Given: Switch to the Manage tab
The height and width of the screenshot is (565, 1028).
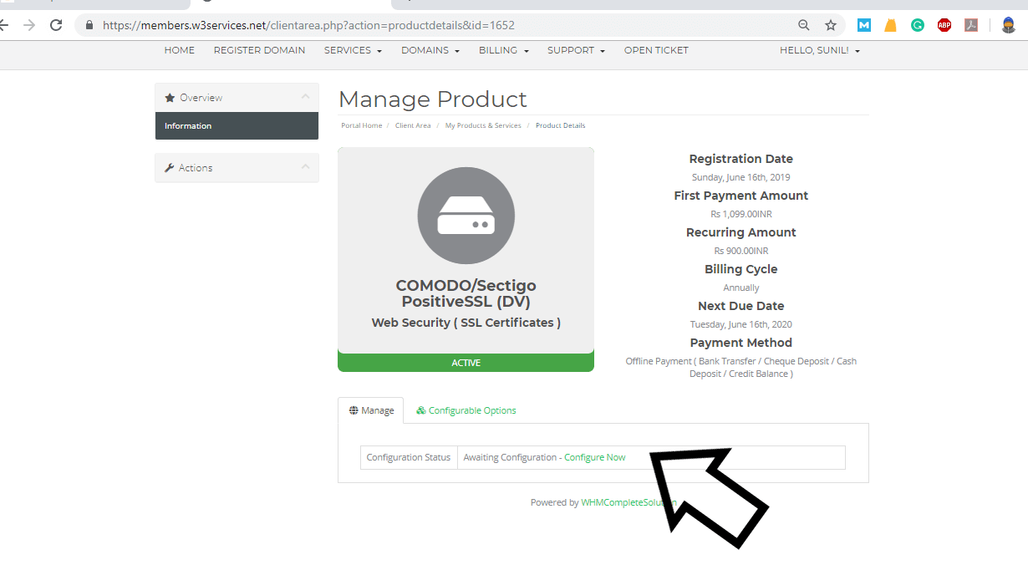Looking at the screenshot, I should (x=371, y=410).
